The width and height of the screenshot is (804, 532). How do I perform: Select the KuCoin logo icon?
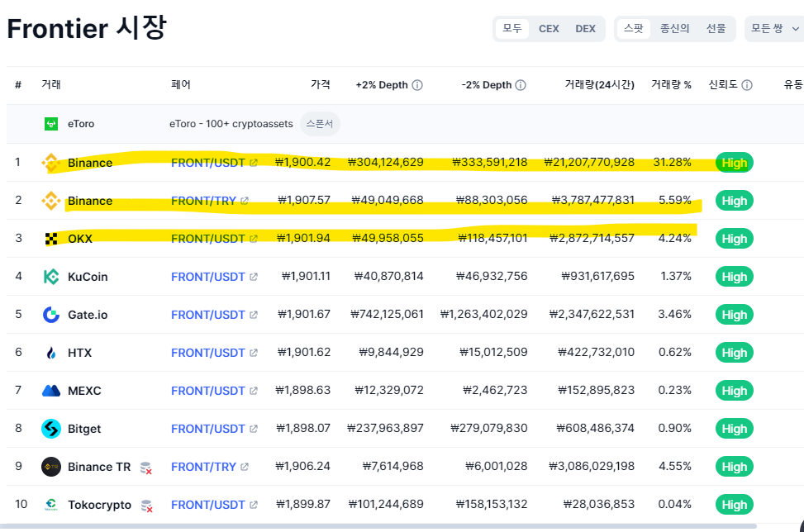[x=51, y=277]
